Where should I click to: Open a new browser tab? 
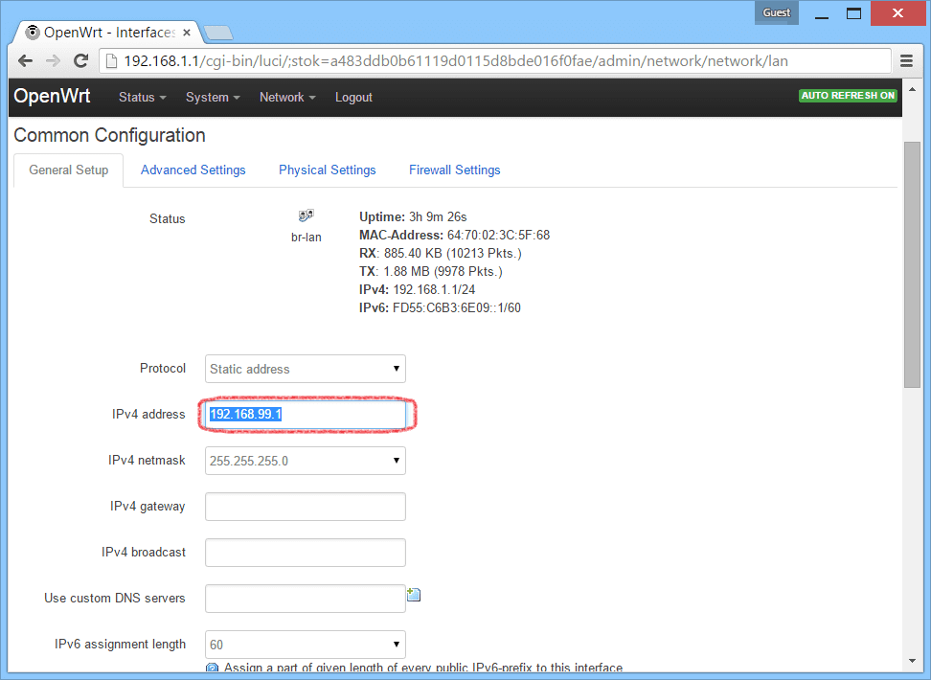pyautogui.click(x=218, y=32)
